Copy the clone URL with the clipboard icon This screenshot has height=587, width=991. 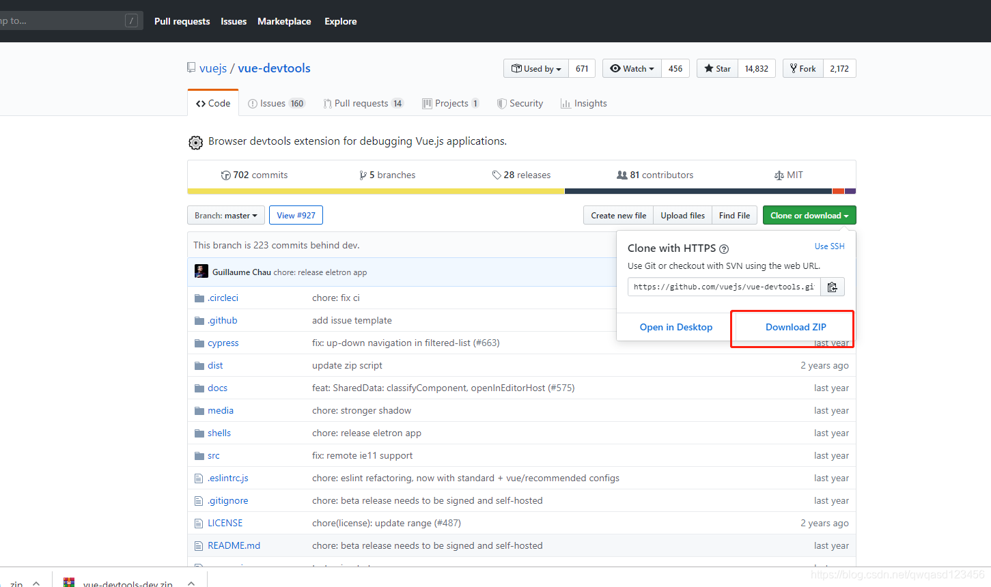(832, 287)
